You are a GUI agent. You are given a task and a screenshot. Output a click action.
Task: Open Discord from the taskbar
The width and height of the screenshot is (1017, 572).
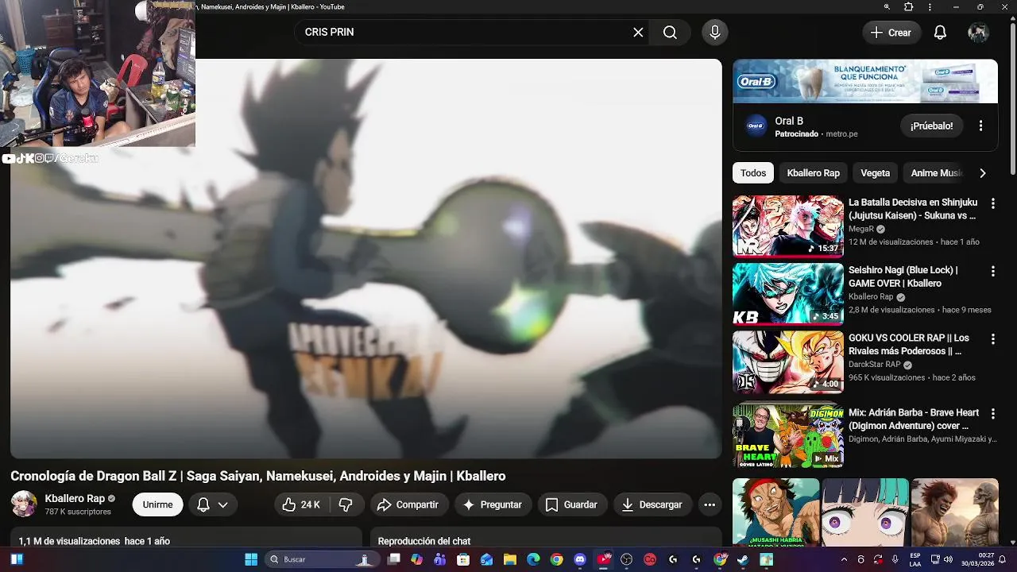pos(580,559)
